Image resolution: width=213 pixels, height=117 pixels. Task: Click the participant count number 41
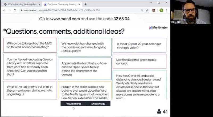pyautogui.click(x=165, y=112)
